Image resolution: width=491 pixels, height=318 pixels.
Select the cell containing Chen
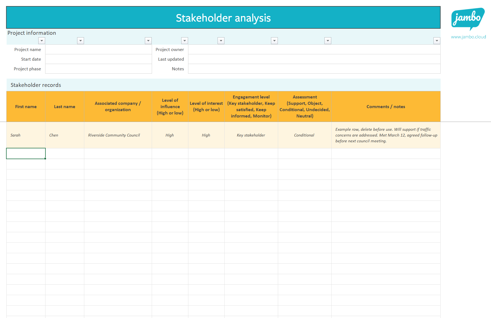[65, 135]
